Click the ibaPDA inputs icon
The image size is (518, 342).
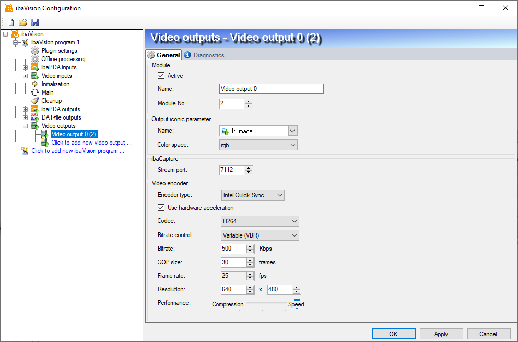click(x=35, y=67)
